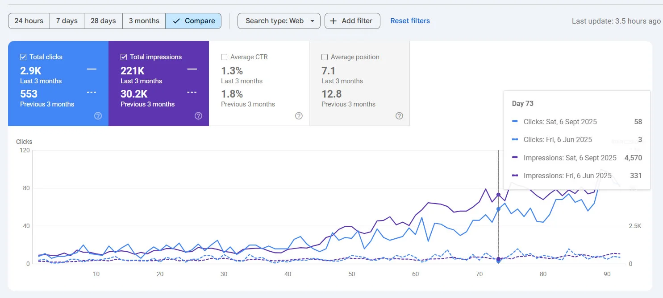
Task: Click the help icon on Total impressions card
Action: (198, 116)
